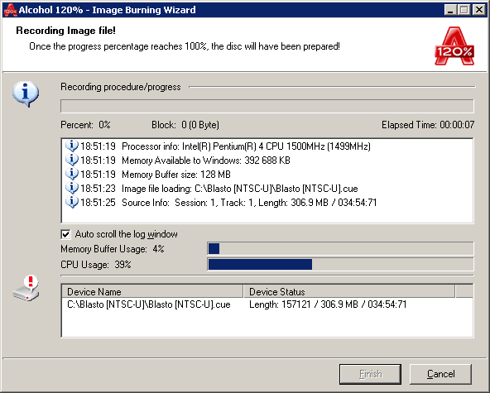Minimize the Image Burning Wizard window
This screenshot has width=490, height=393.
pyautogui.click(x=450, y=10)
